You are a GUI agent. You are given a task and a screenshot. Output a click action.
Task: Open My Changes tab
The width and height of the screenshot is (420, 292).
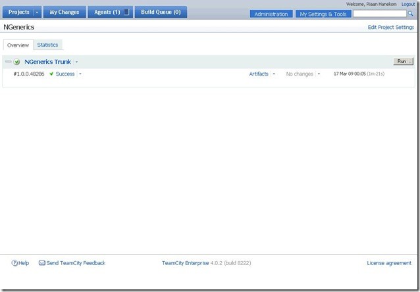tap(65, 12)
